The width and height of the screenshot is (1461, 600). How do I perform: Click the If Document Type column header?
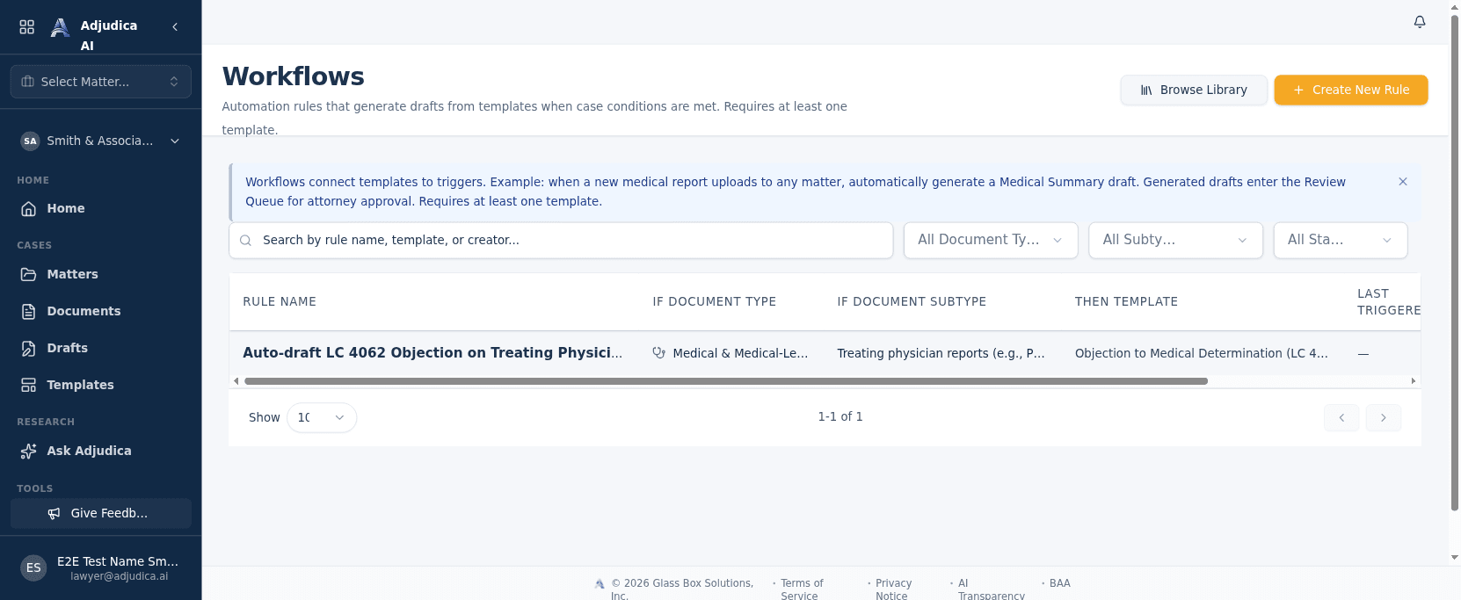[714, 301]
